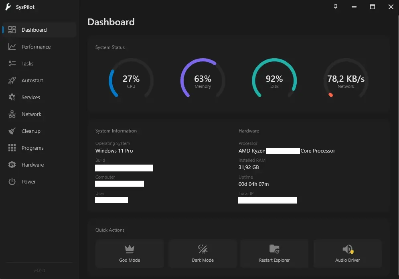
Task: Open Tasks via its checklist icon
Action: coord(12,64)
